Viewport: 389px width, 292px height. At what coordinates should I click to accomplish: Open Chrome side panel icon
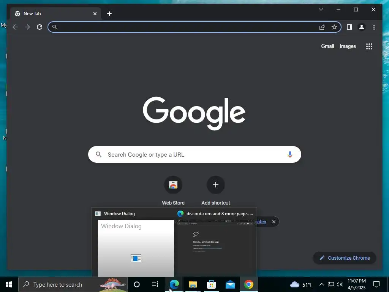click(x=349, y=27)
